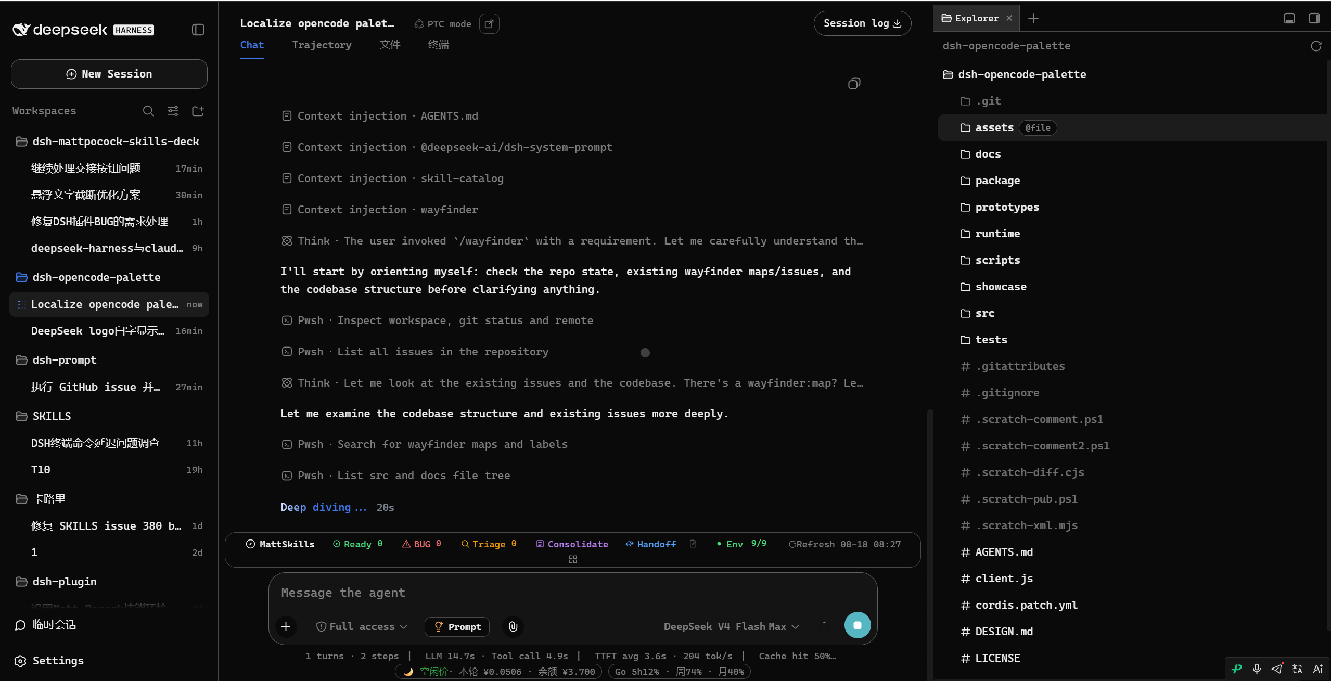Image resolution: width=1331 pixels, height=681 pixels.
Task: Start a New Session
Action: [109, 74]
